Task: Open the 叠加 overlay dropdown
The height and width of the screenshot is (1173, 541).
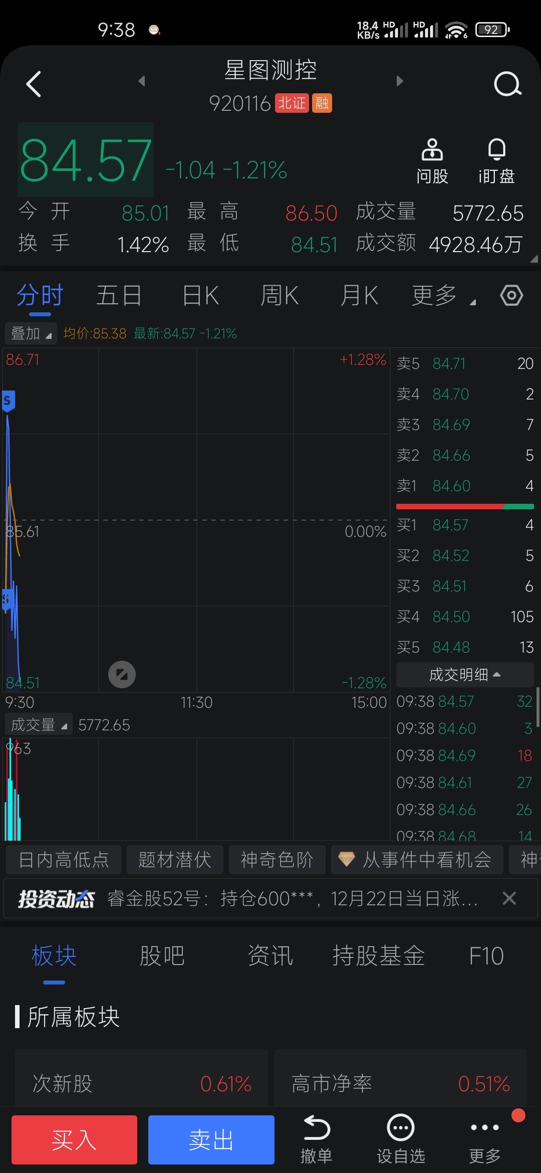Action: [x=31, y=333]
